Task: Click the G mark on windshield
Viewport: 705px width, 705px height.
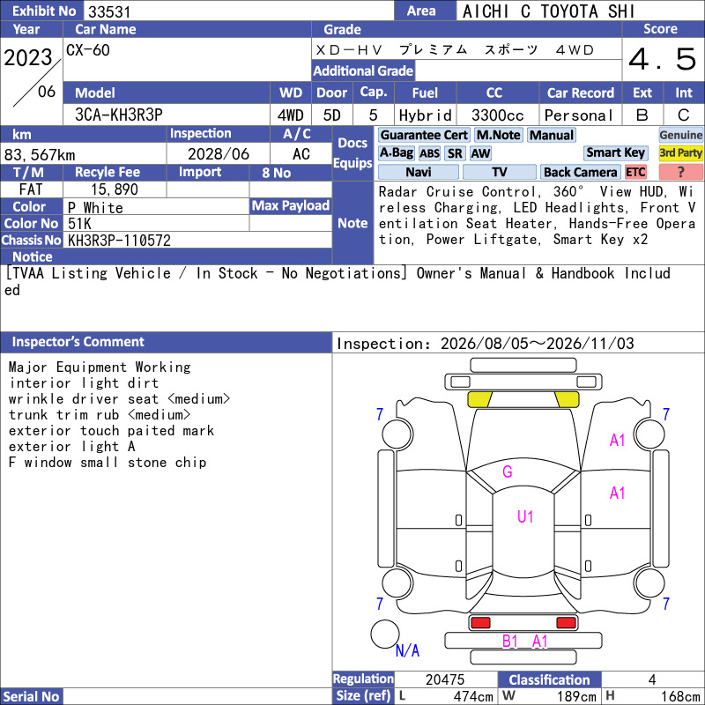Action: click(508, 471)
